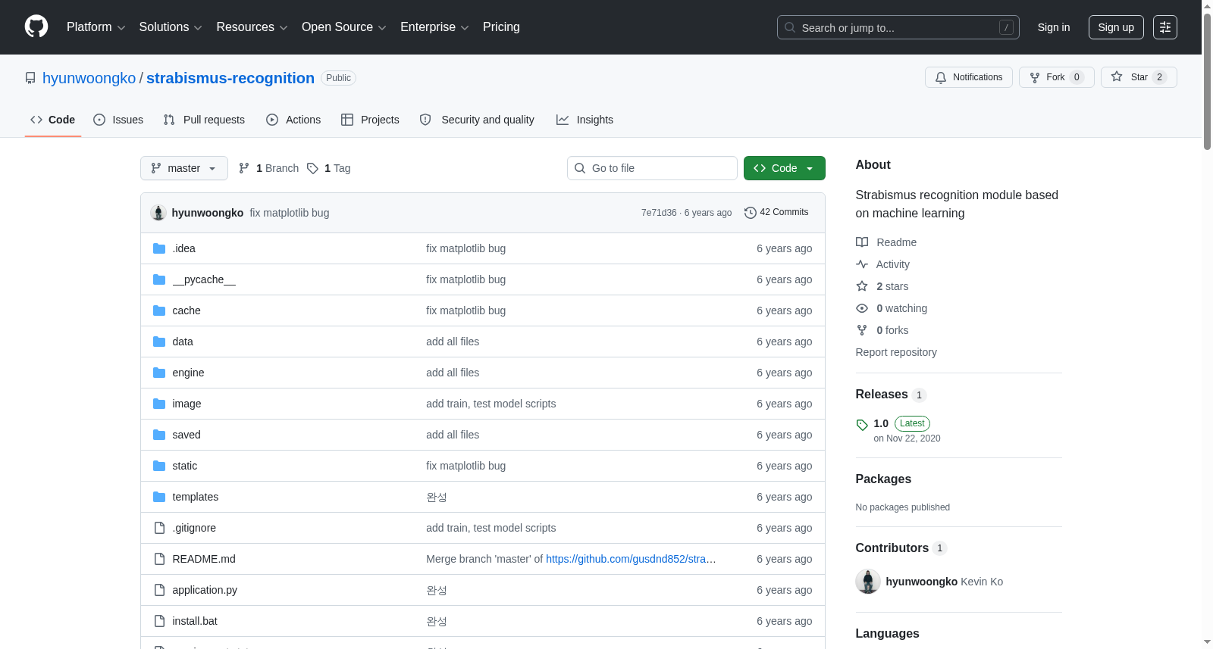Open the data folder
Viewport: 1213px width, 649px height.
183,342
